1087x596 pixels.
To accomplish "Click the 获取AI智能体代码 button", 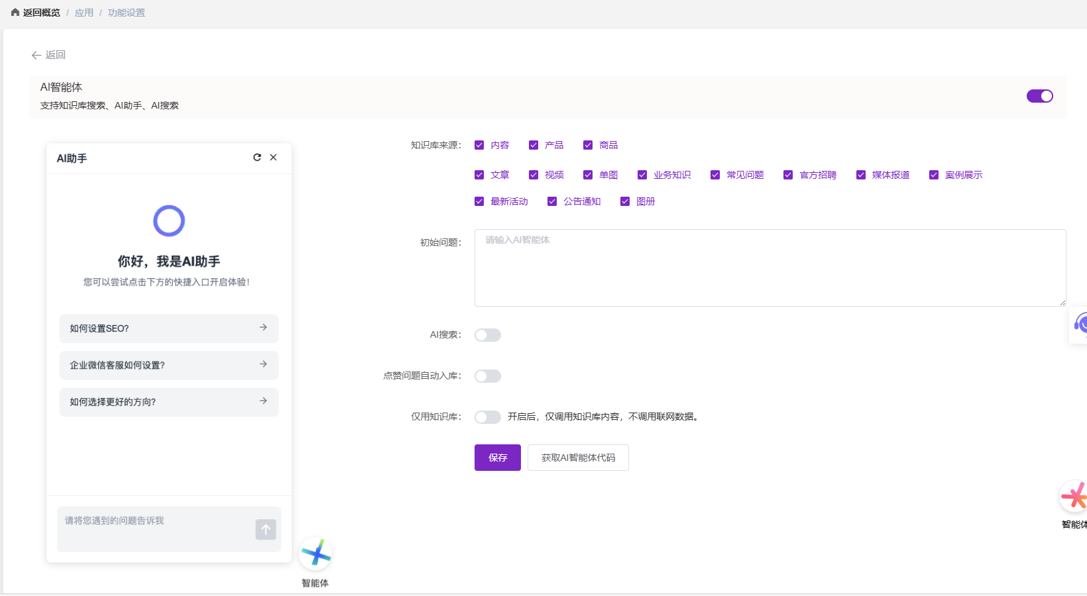I will [578, 458].
